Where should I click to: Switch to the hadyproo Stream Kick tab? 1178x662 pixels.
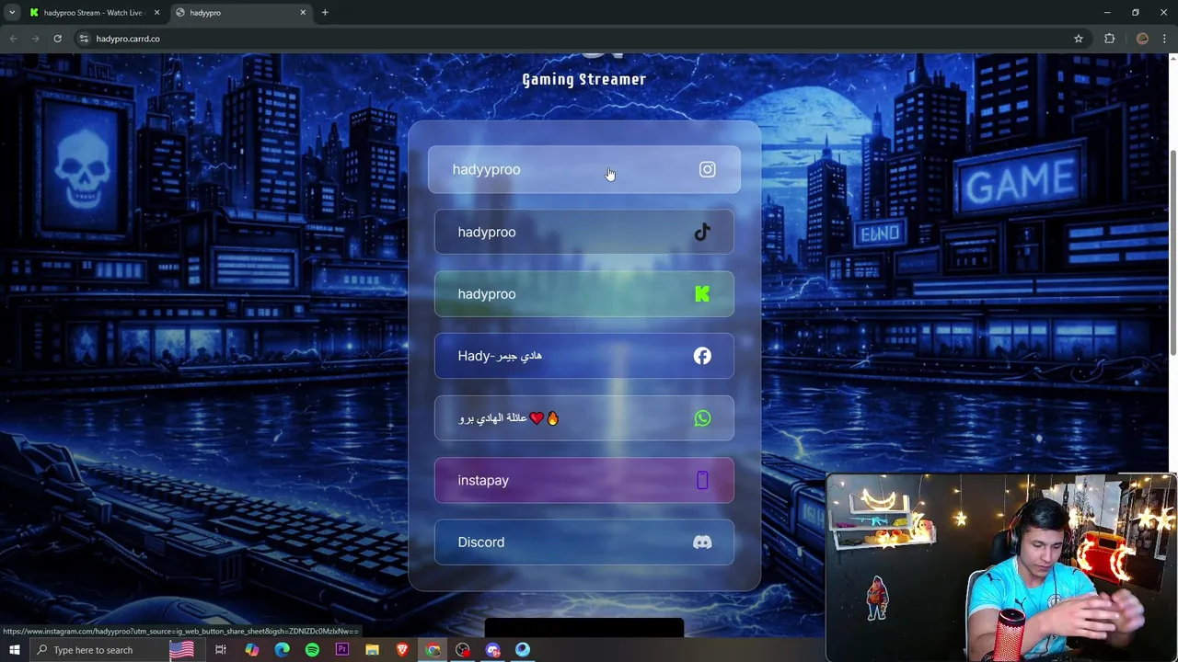coord(94,13)
